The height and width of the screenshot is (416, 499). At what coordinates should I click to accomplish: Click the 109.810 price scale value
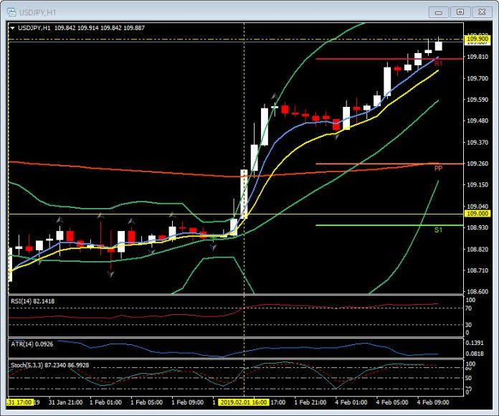tap(477, 57)
